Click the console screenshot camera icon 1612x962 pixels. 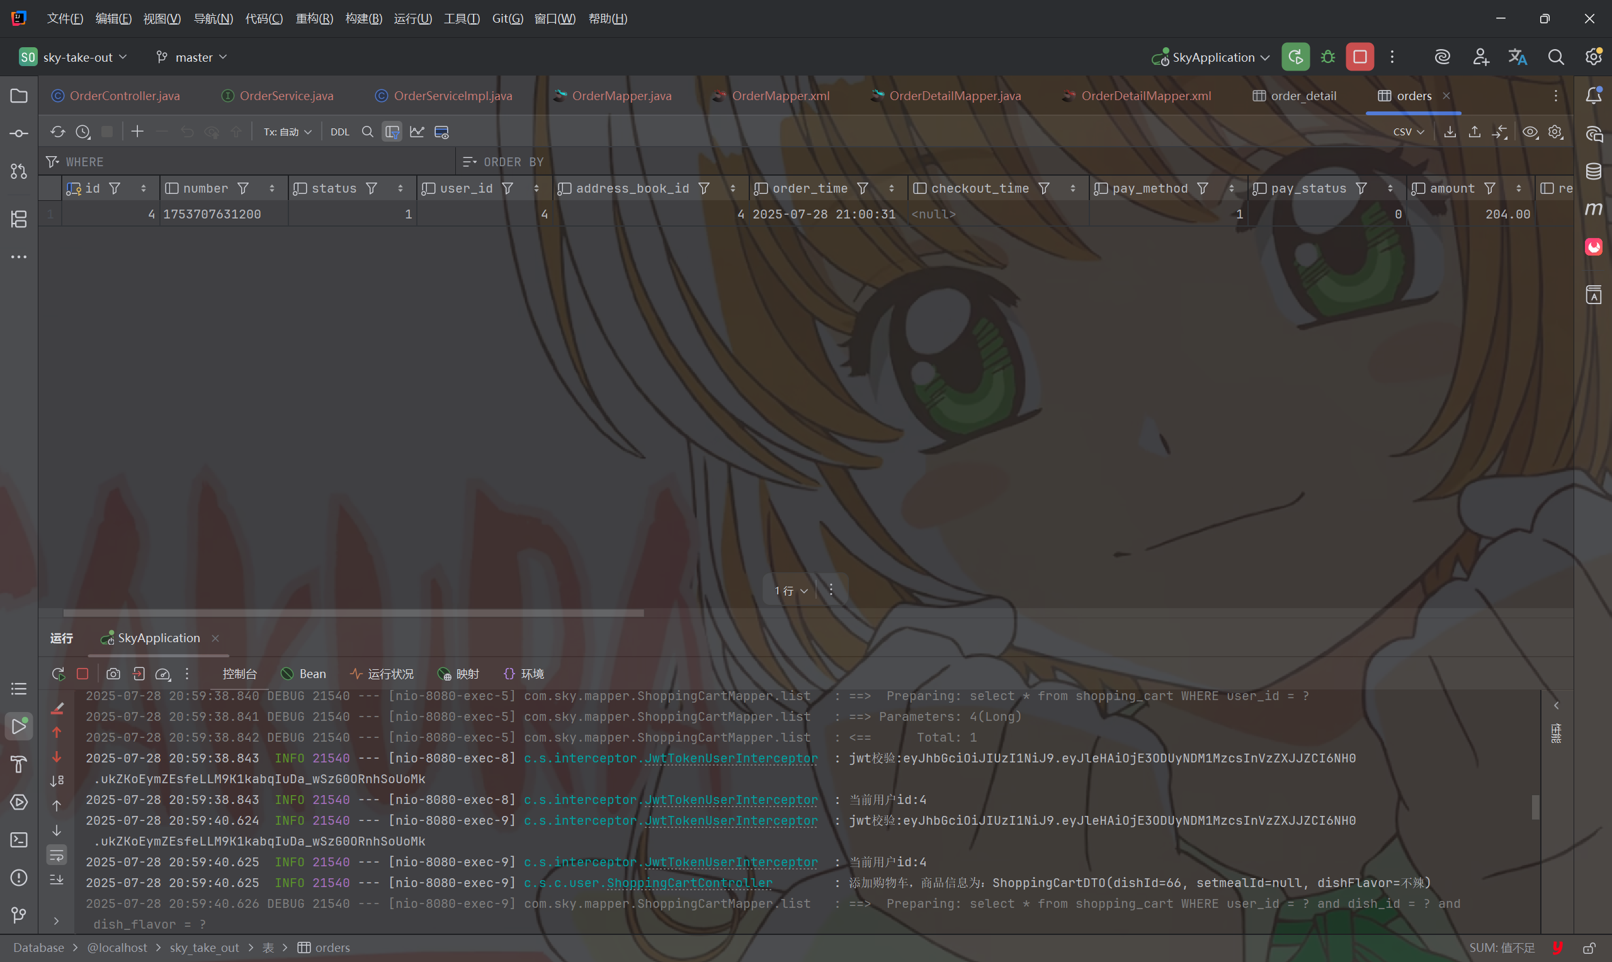click(x=113, y=674)
